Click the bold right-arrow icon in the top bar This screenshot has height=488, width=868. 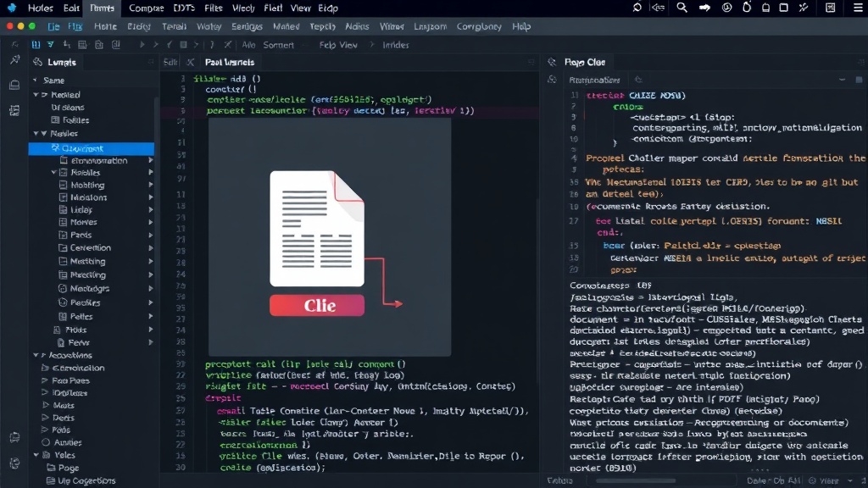coord(704,8)
